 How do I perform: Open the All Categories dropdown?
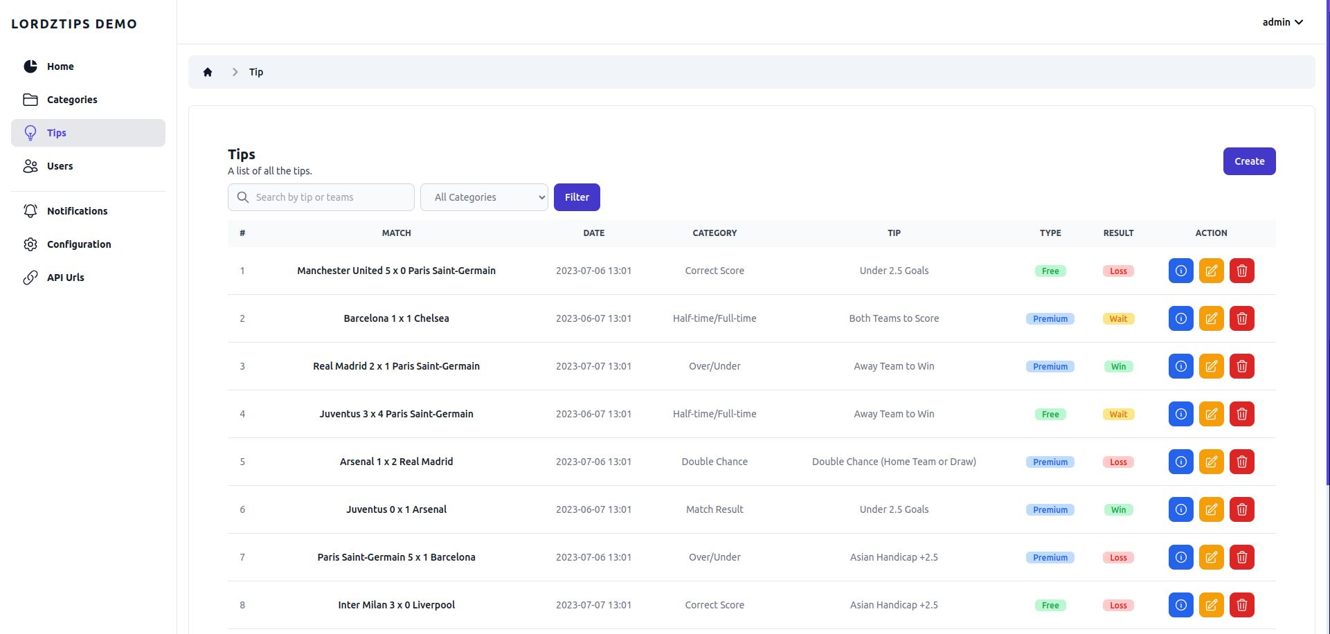click(484, 197)
